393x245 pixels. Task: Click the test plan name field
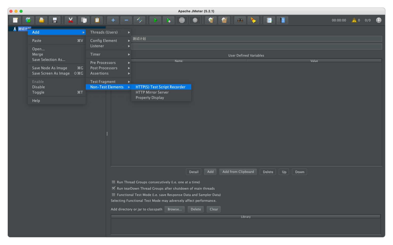[257, 39]
